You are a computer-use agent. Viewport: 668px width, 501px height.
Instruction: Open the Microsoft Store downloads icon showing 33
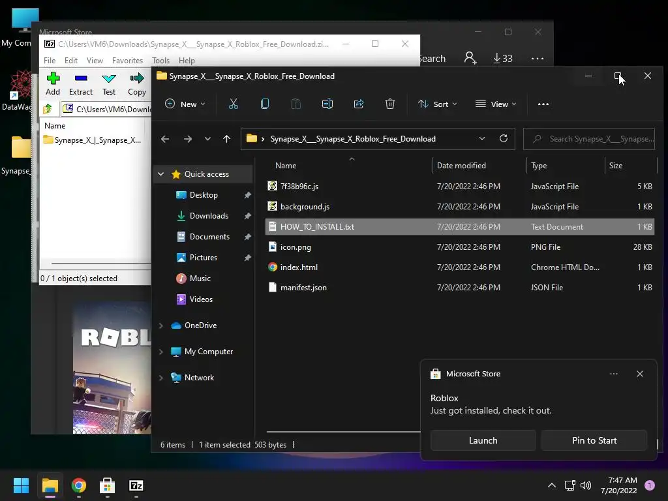pos(503,58)
